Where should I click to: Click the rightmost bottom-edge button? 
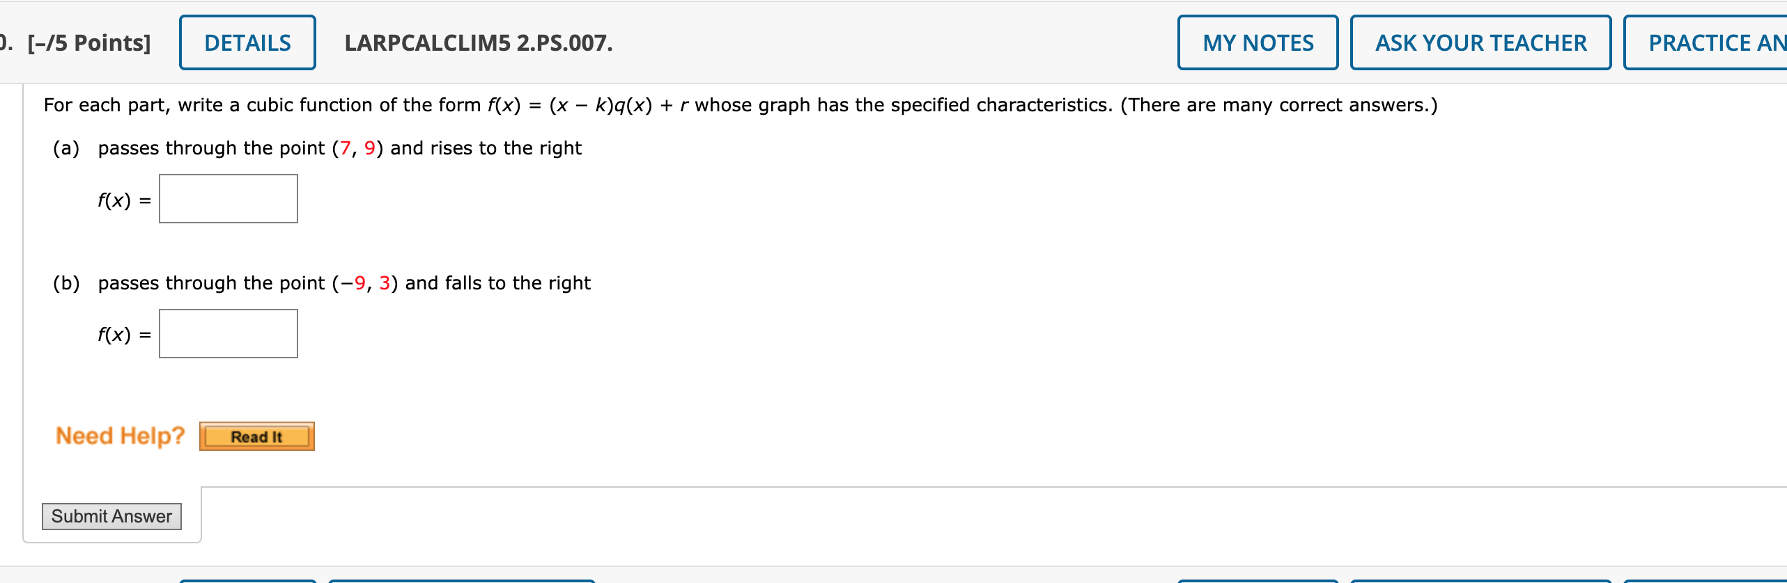point(1707,579)
